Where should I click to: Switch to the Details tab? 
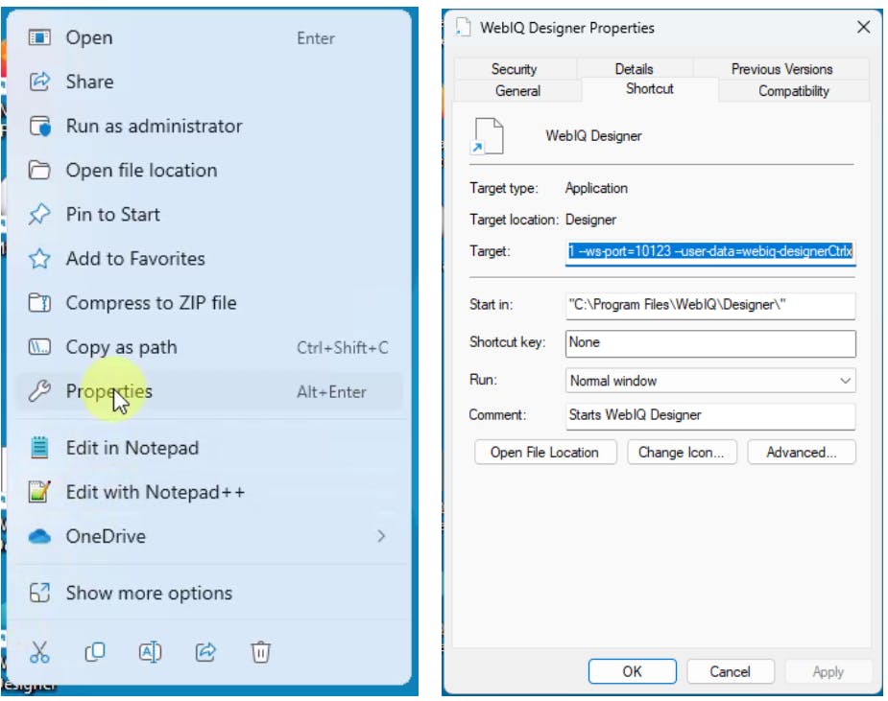click(x=635, y=69)
